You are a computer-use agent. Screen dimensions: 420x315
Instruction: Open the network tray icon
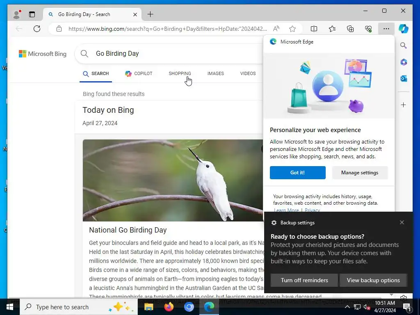[357, 307]
